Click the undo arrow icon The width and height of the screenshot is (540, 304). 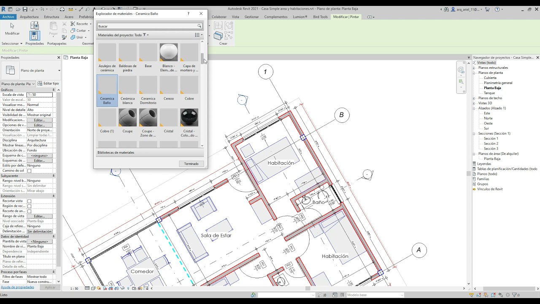(42, 9)
